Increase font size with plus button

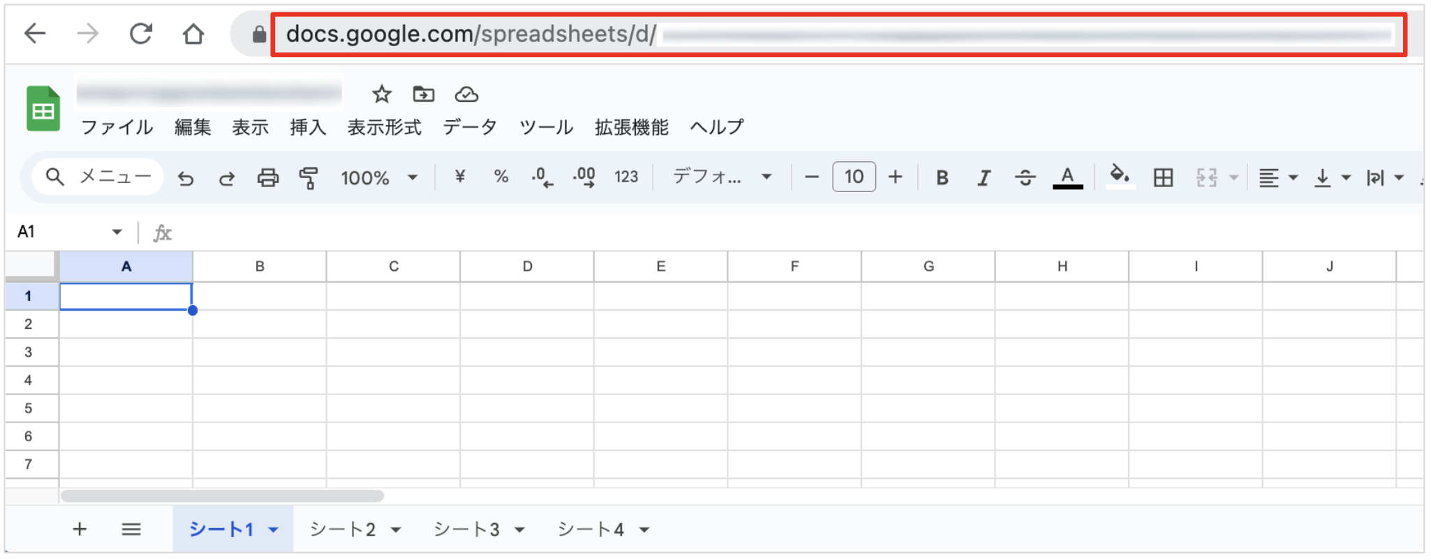pyautogui.click(x=896, y=177)
